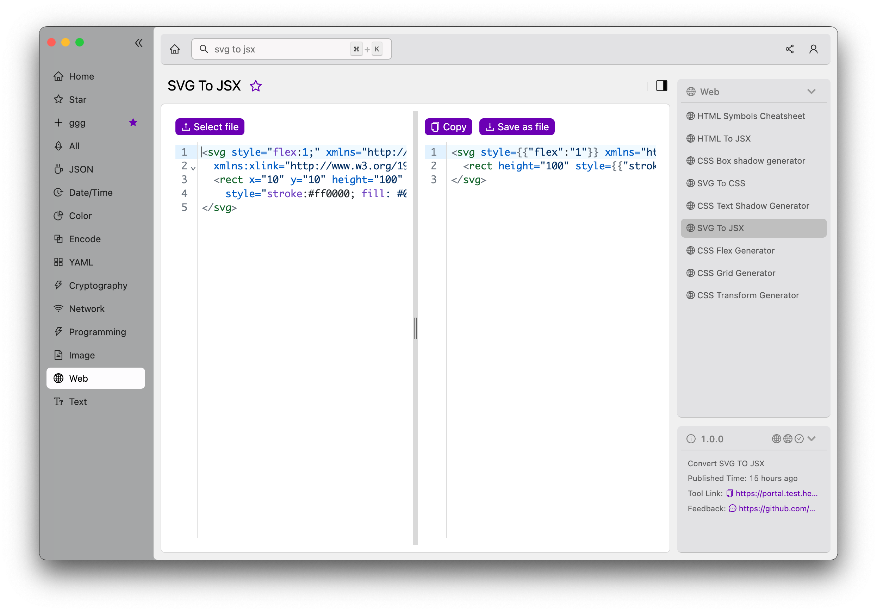The height and width of the screenshot is (612, 877).
Task: Click the purple star next to ggg
Action: click(133, 123)
